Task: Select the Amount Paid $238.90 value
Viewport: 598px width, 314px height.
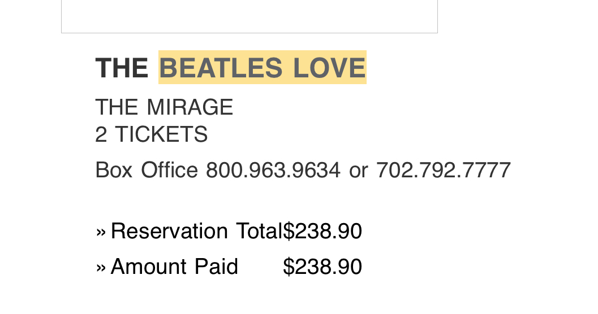Action: pyautogui.click(x=322, y=267)
